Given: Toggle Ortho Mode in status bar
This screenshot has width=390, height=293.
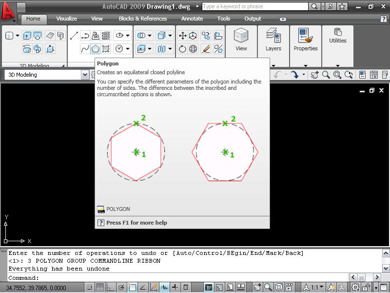Looking at the screenshot, I should pos(111,288).
